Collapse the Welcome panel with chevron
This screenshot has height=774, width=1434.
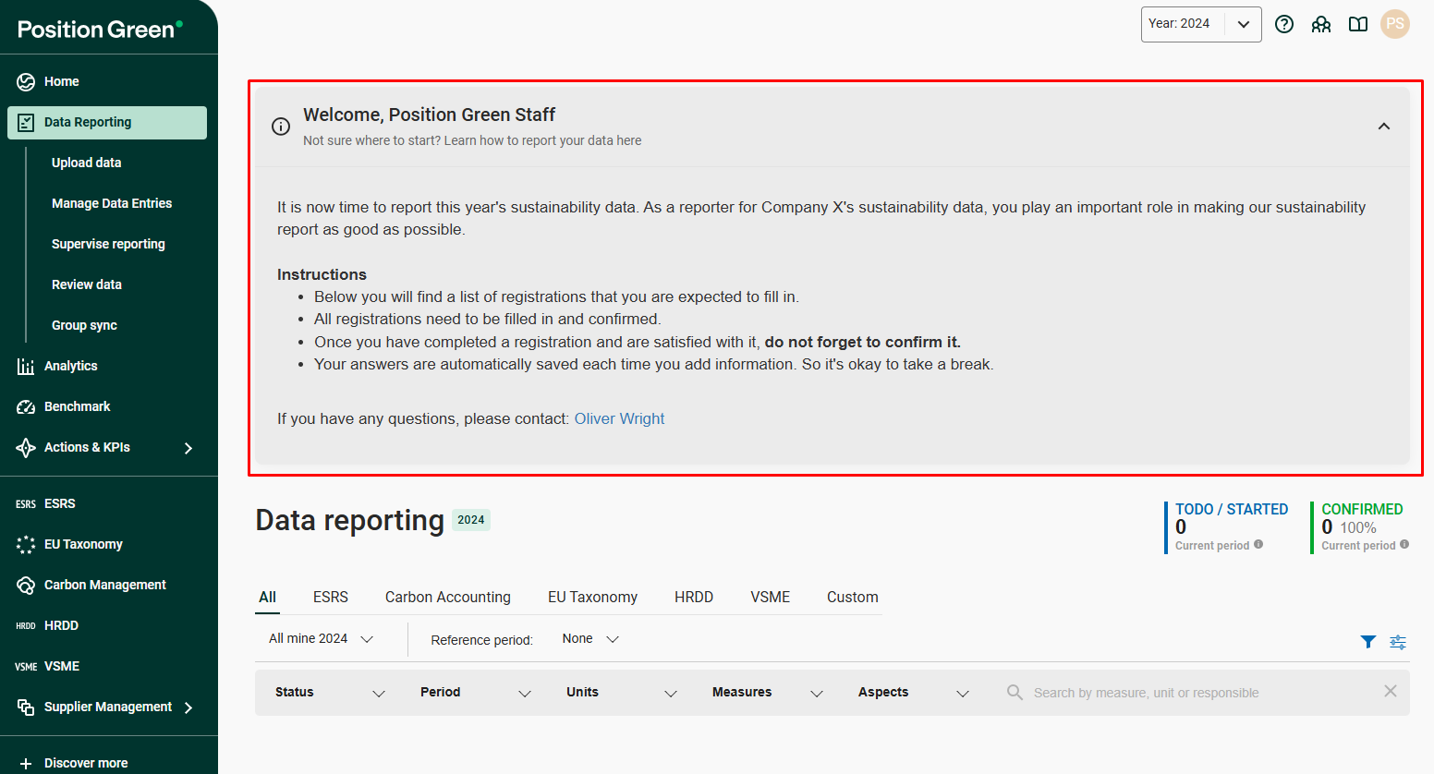tap(1384, 127)
